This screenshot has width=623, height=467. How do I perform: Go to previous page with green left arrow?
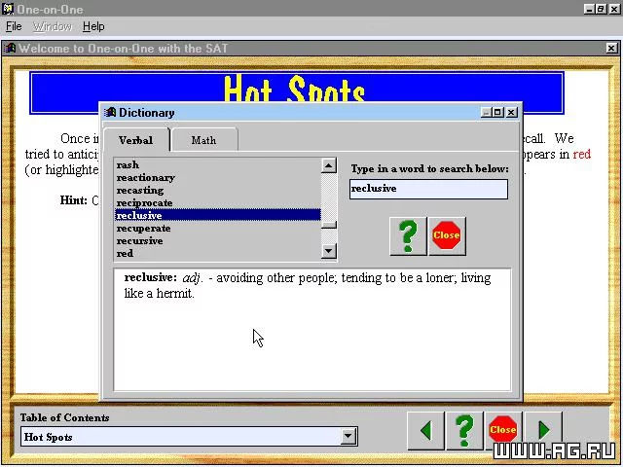(425, 430)
